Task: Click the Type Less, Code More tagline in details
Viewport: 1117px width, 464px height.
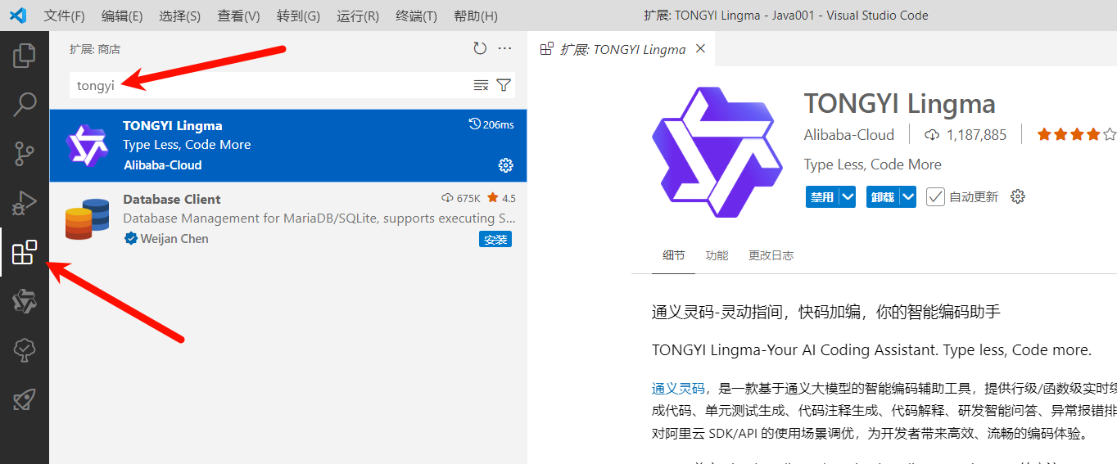Action: pyautogui.click(x=873, y=164)
